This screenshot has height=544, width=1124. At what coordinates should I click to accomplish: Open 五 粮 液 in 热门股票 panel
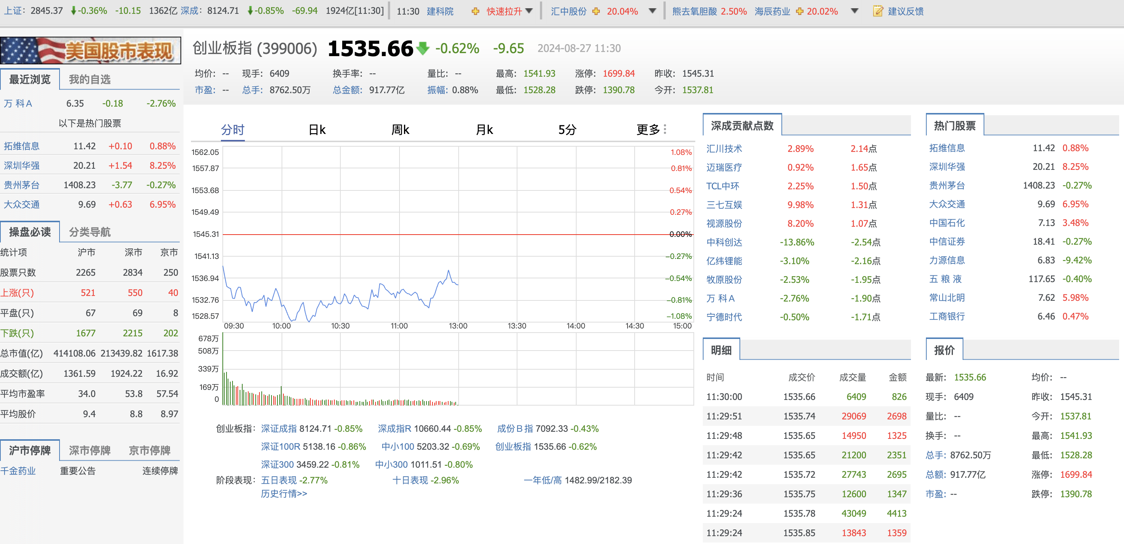(945, 279)
